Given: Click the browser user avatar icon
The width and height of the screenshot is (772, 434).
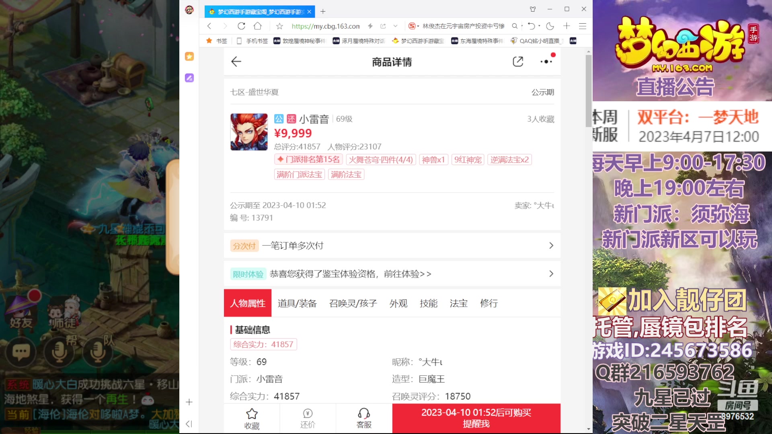Looking at the screenshot, I should point(189,10).
